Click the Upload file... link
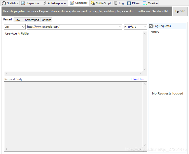The width and height of the screenshot is (189, 154). (x=138, y=79)
